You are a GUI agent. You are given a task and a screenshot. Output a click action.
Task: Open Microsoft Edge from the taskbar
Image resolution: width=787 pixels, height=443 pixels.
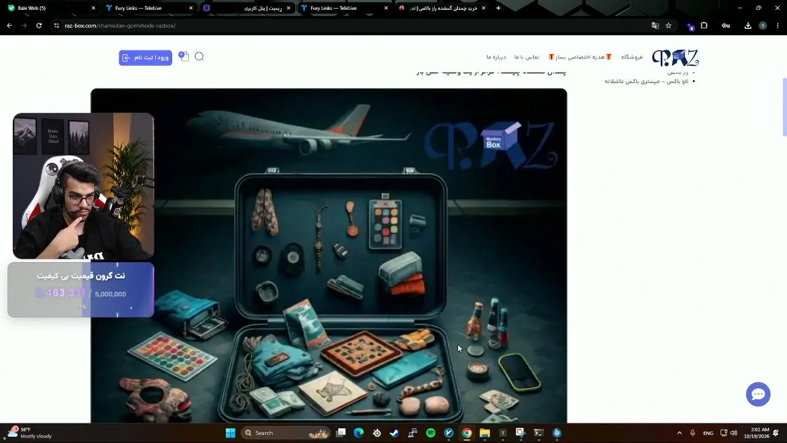pos(358,433)
